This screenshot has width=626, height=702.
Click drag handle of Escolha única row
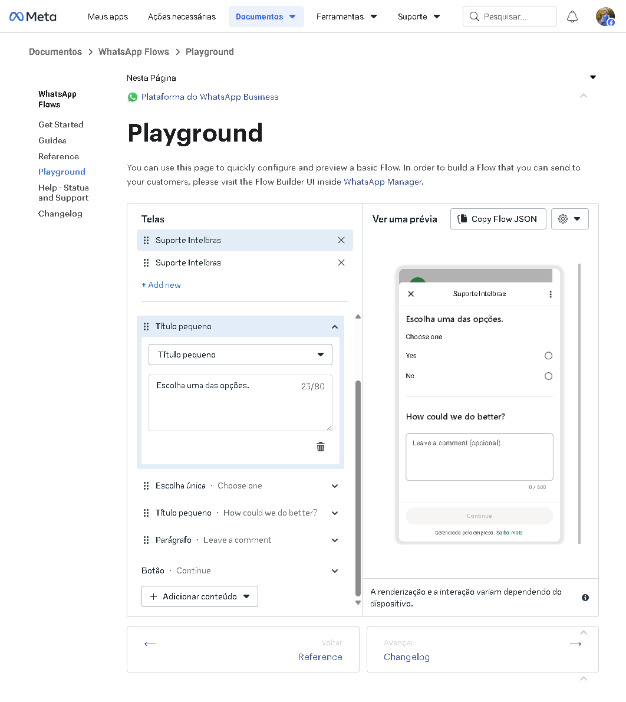click(x=146, y=486)
